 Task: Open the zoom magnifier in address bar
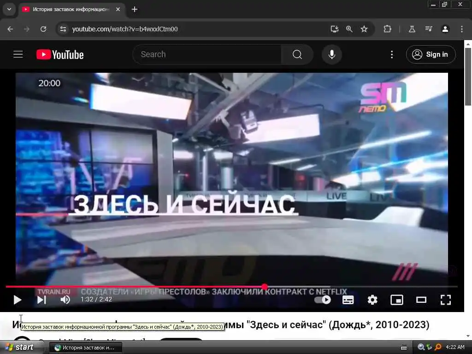click(x=349, y=29)
